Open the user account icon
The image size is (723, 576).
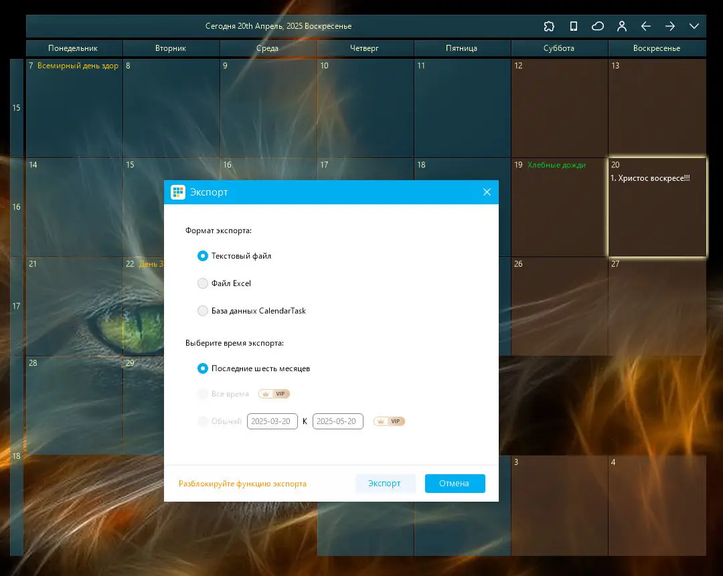tap(621, 26)
